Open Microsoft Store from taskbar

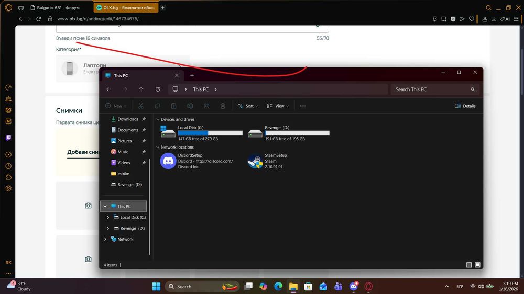(x=308, y=286)
